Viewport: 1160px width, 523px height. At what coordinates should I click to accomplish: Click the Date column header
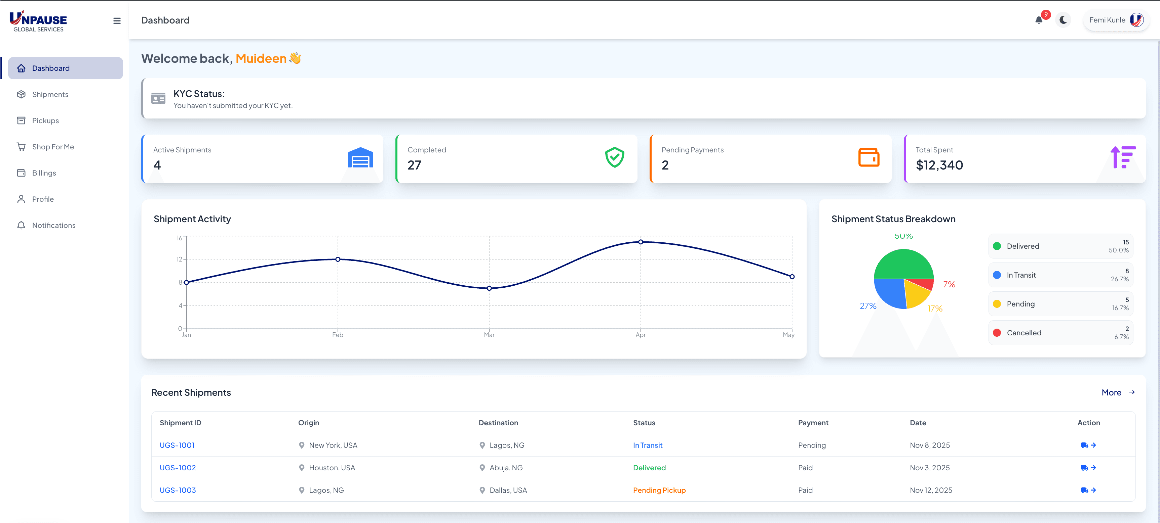pyautogui.click(x=918, y=422)
